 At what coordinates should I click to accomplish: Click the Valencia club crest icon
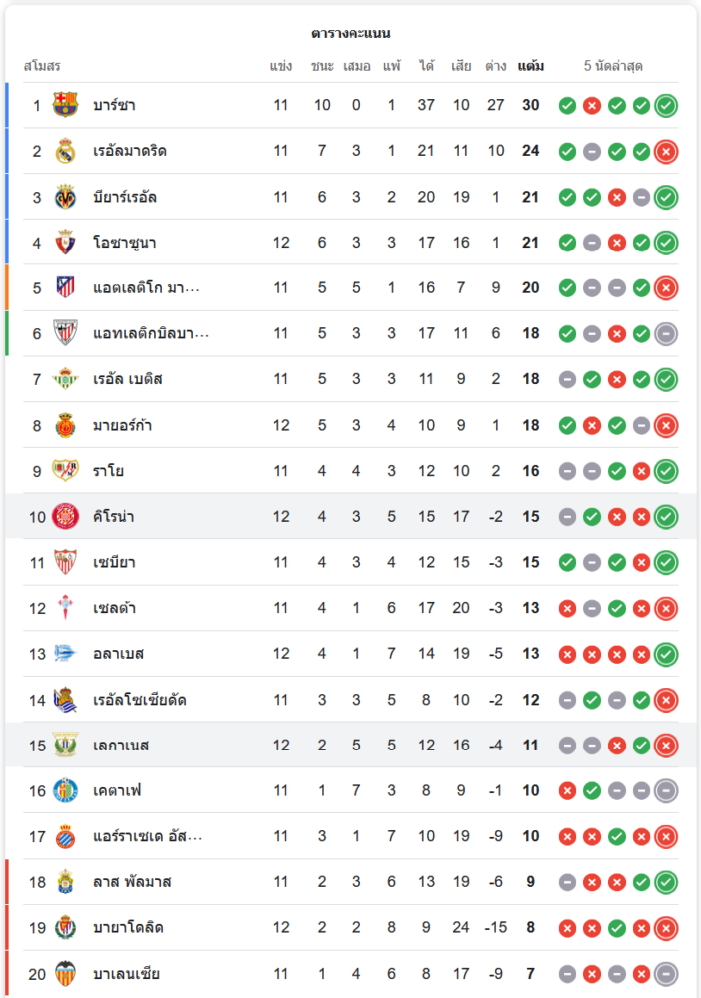(66, 974)
